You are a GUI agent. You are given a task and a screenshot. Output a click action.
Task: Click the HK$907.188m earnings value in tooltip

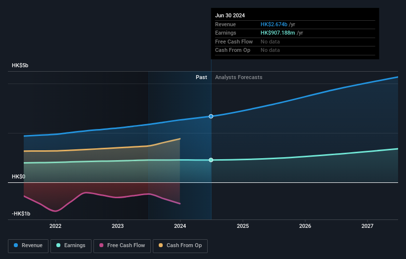[277, 33]
